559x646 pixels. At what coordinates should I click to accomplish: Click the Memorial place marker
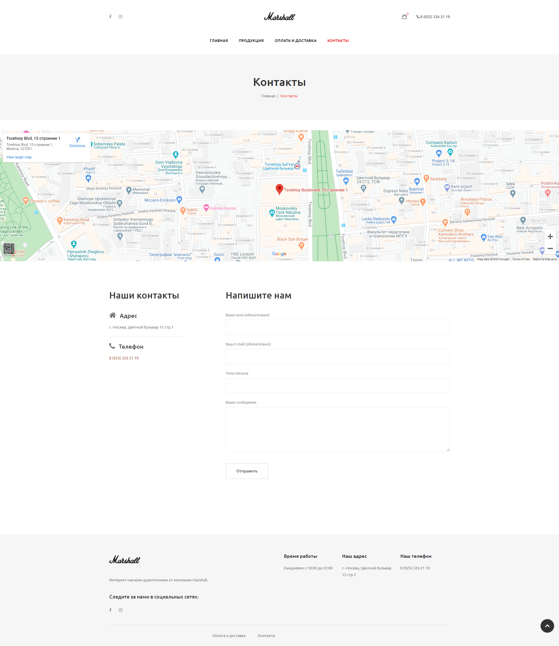128,190
